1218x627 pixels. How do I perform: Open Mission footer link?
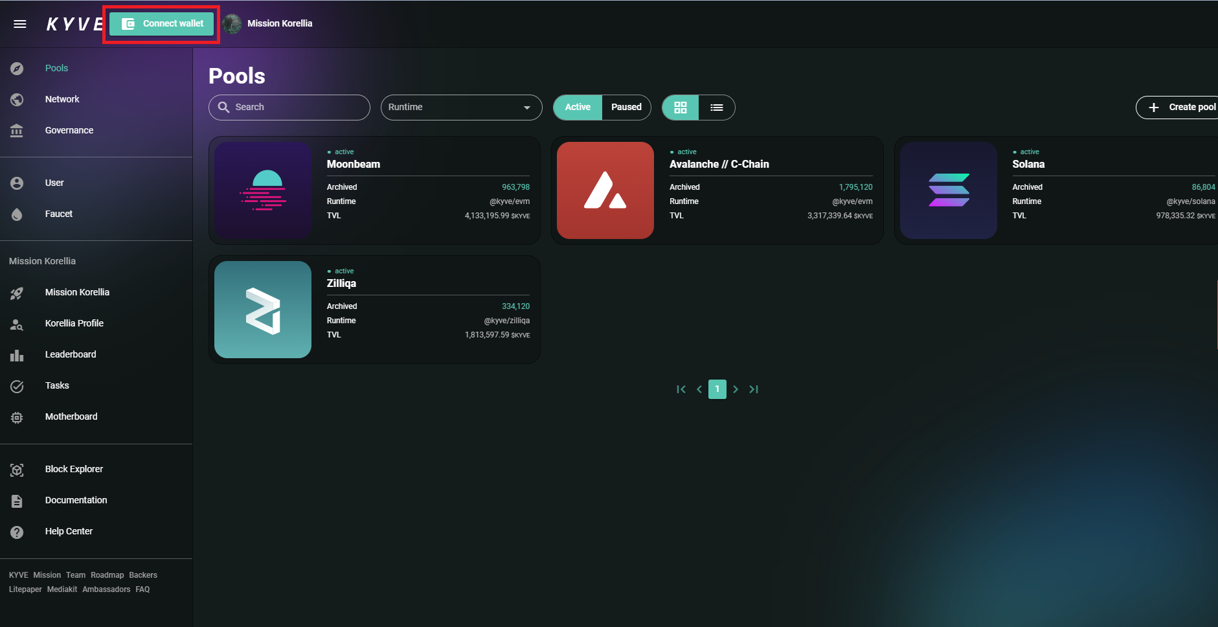coord(47,575)
